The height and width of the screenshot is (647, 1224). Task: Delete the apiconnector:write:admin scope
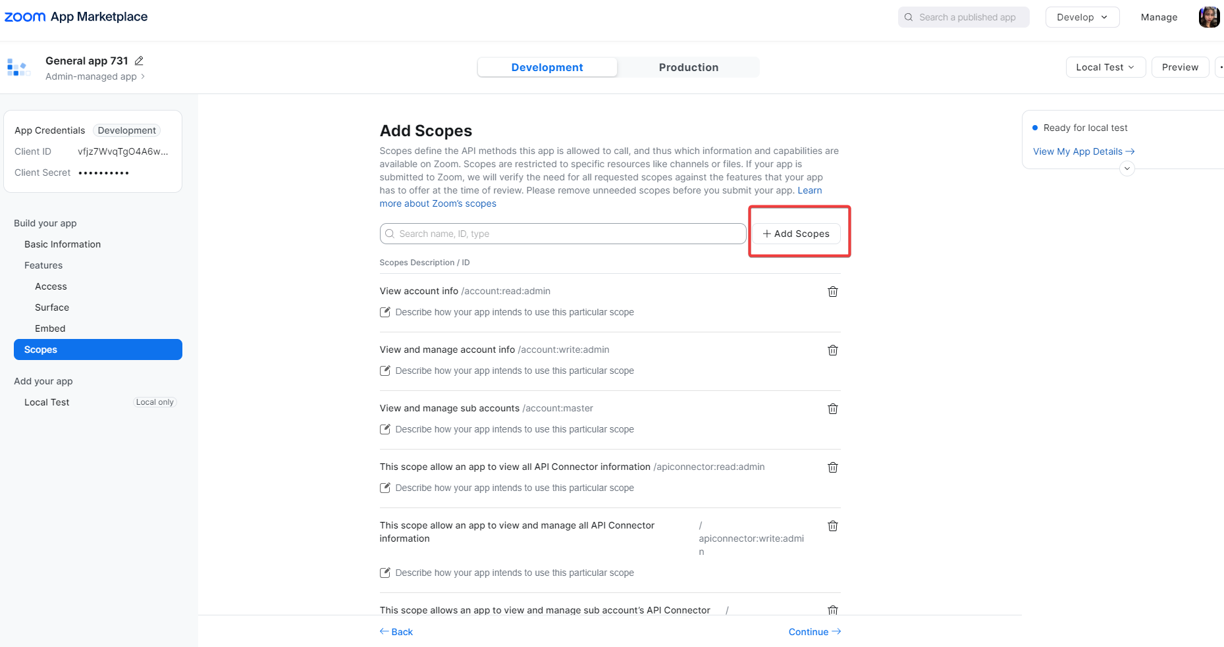(x=833, y=526)
